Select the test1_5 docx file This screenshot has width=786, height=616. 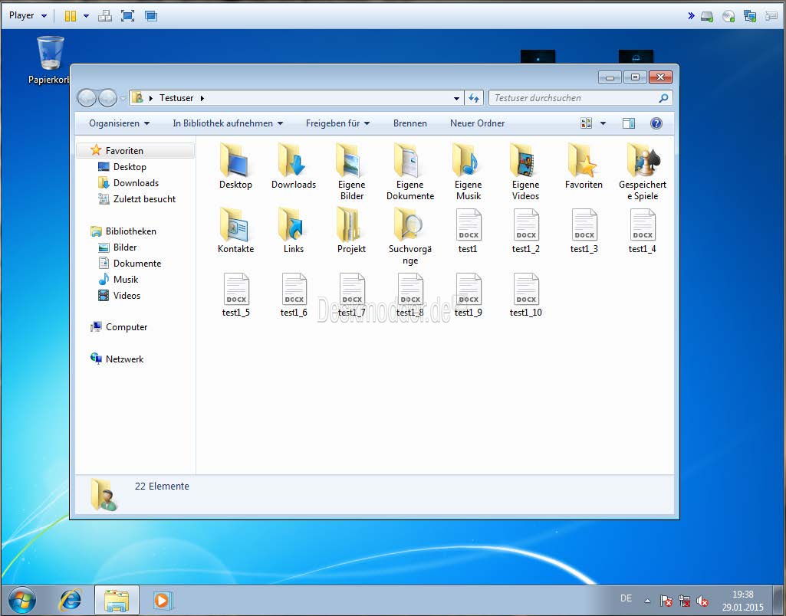(x=235, y=295)
